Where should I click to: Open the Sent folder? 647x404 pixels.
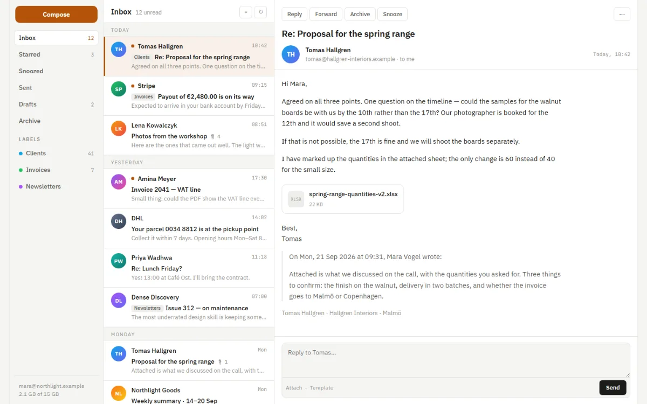56,88
